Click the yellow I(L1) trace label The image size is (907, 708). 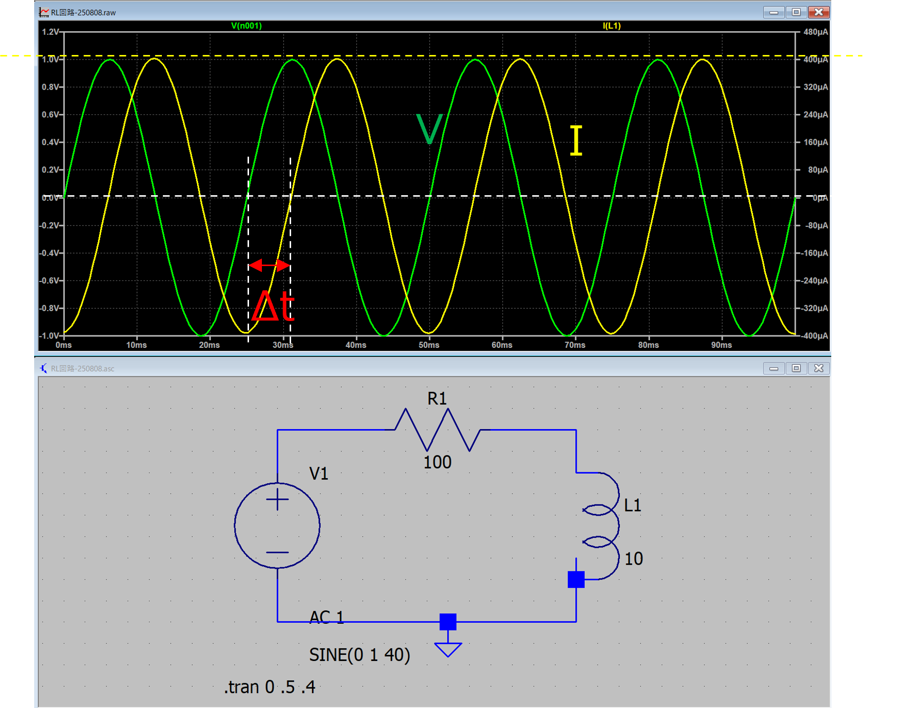(611, 26)
